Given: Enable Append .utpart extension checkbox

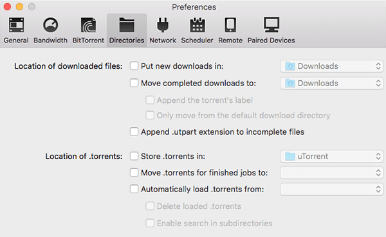Looking at the screenshot, I should pos(134,132).
